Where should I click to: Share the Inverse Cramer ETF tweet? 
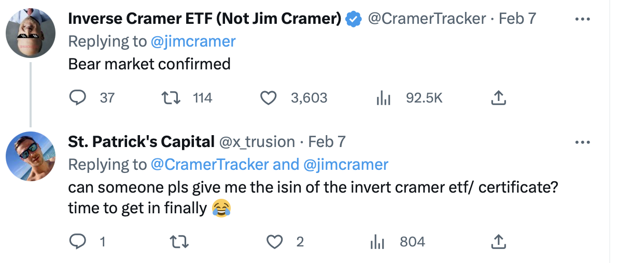[x=498, y=98]
